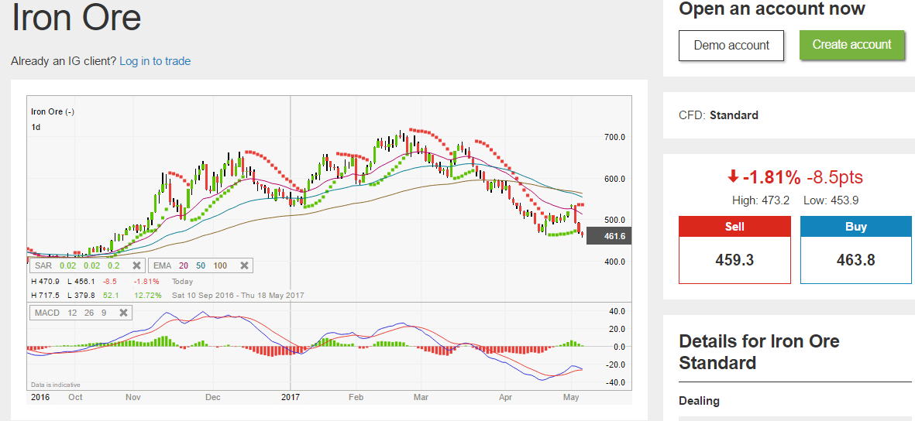Click the Demo account button

coord(731,45)
